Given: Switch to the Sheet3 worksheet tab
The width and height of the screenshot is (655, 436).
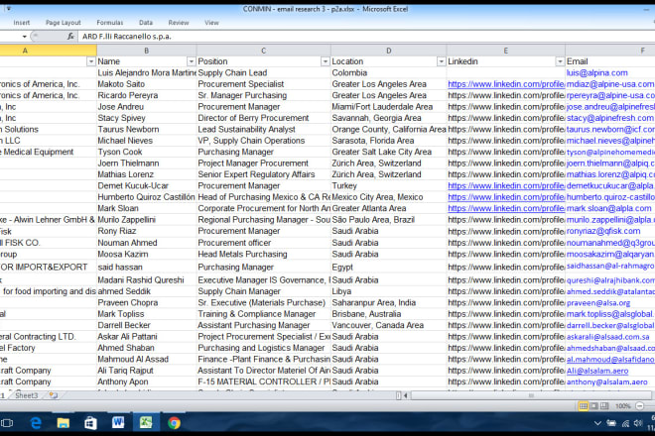Looking at the screenshot, I should point(27,395).
